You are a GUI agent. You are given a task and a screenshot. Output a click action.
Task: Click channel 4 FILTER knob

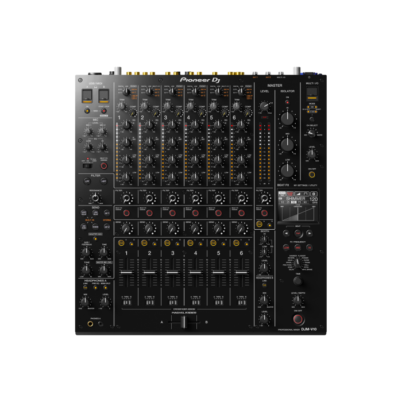pos(195,198)
